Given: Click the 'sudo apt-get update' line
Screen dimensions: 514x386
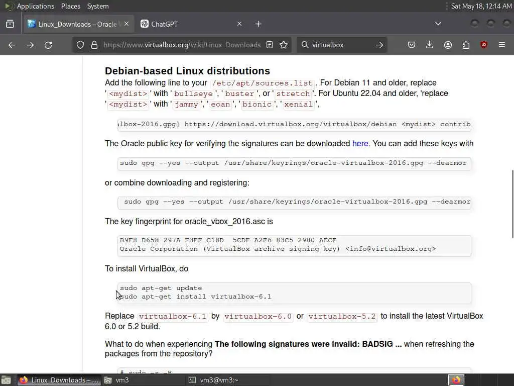Looking at the screenshot, I should coord(161,288).
